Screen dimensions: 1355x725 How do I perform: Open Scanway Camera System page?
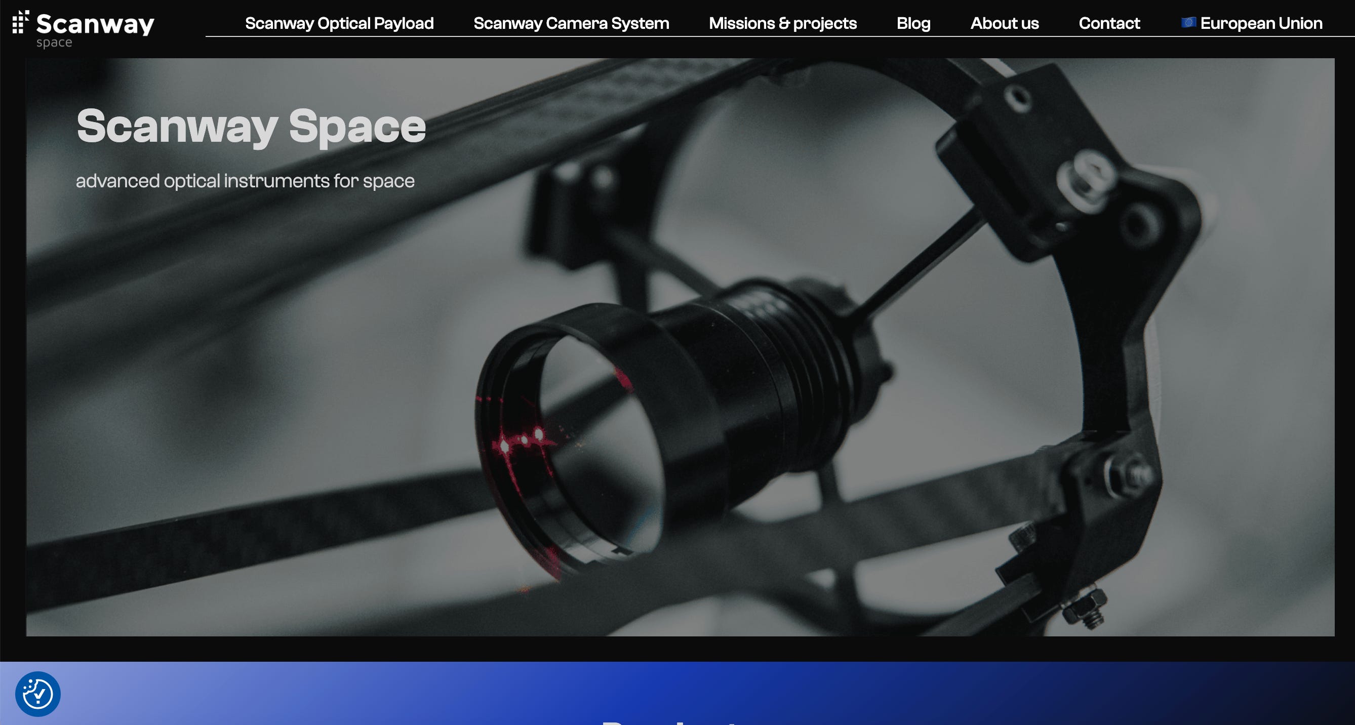click(x=571, y=23)
